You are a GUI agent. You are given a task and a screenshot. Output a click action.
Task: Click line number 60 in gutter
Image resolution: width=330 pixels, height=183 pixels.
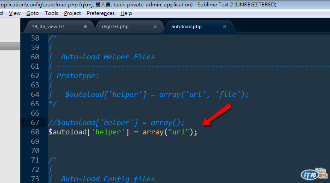click(x=35, y=57)
